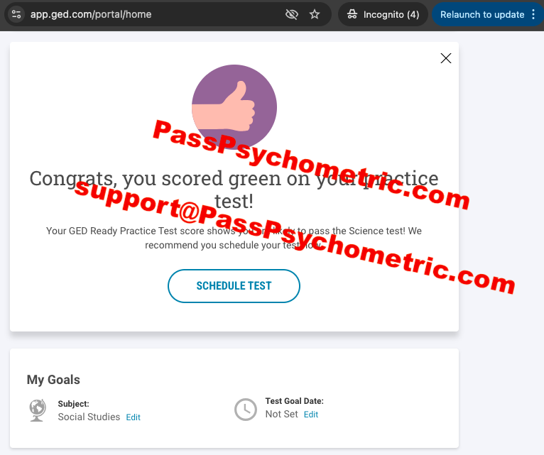Image resolution: width=544 pixels, height=455 pixels.
Task: Open the Incognito (4) profile chip
Action: pos(383,14)
